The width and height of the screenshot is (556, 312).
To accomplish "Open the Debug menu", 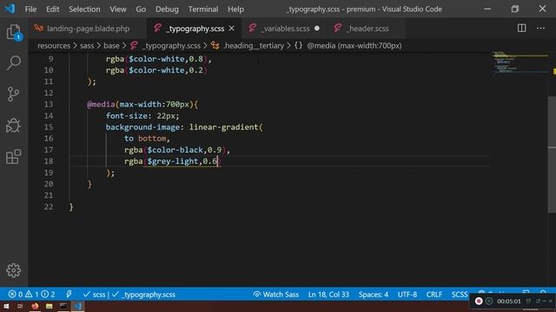I will (167, 10).
